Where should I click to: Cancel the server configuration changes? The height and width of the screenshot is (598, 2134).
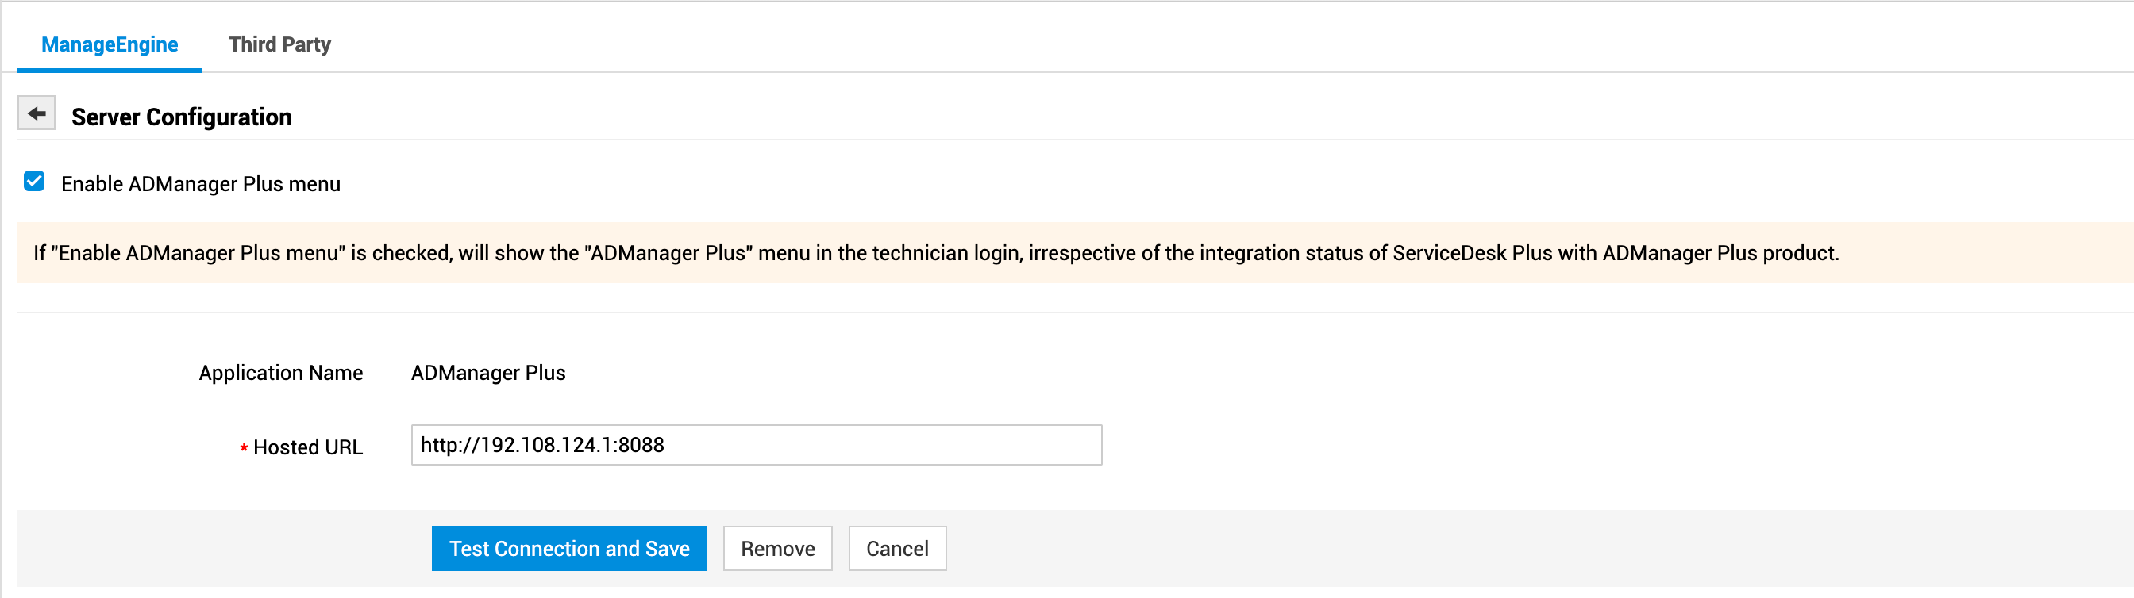tap(897, 548)
